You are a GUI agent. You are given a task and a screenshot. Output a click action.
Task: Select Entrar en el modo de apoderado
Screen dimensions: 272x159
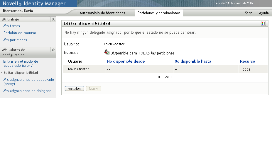click(21, 64)
